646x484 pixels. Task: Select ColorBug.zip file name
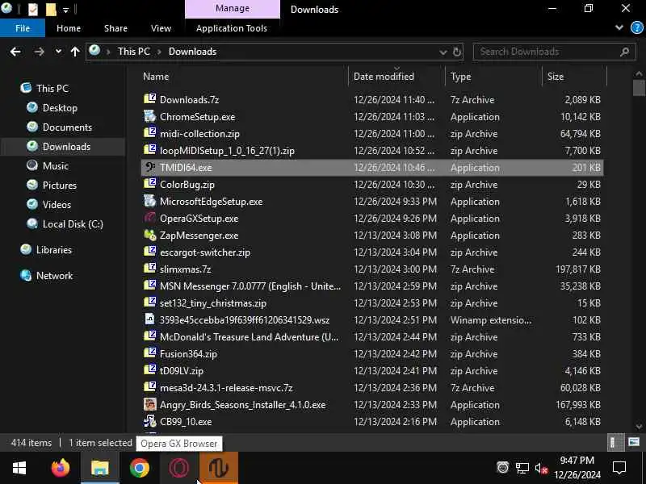click(x=187, y=185)
